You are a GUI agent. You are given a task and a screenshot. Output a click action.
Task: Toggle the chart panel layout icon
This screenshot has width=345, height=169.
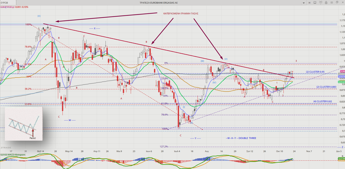[x=315, y=3]
